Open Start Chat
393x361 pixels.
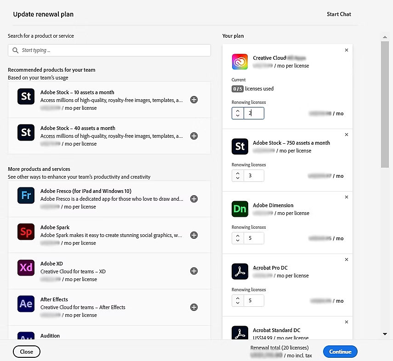339,14
